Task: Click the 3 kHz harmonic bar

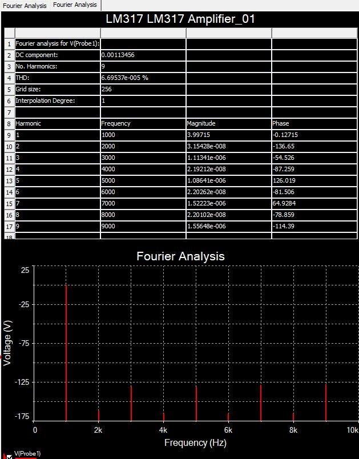Action: point(131,404)
